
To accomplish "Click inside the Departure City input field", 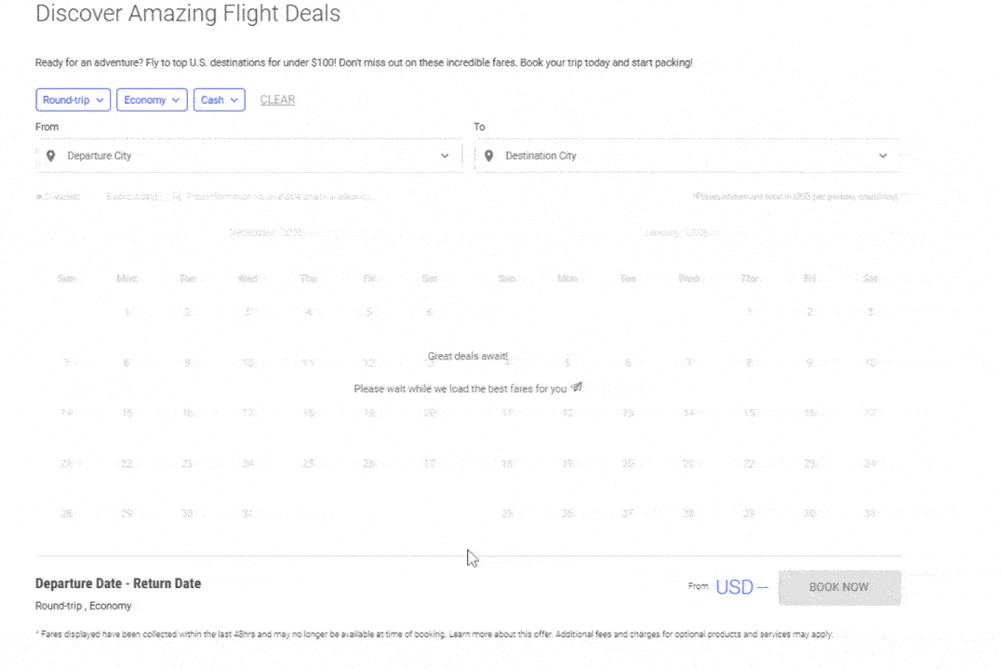I will click(x=186, y=155).
